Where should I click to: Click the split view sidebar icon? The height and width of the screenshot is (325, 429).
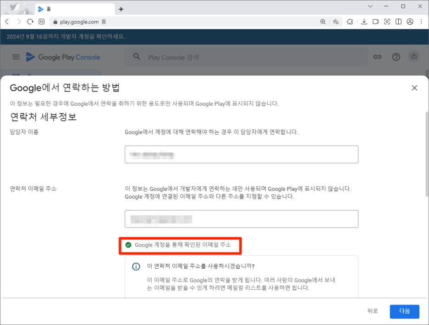click(x=399, y=22)
